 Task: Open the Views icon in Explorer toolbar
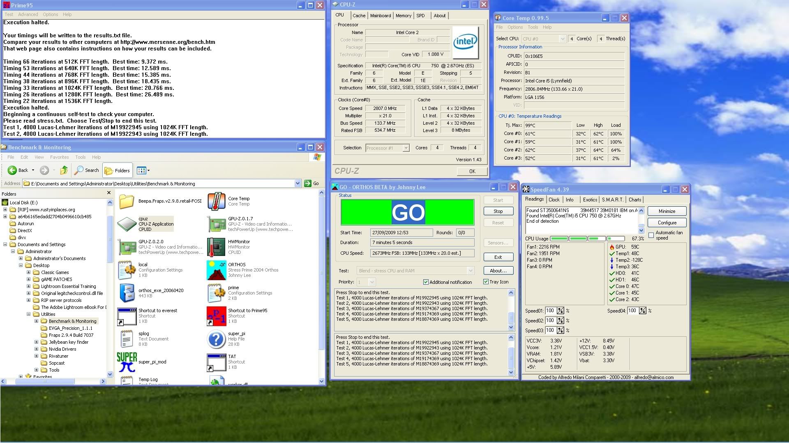(x=141, y=170)
